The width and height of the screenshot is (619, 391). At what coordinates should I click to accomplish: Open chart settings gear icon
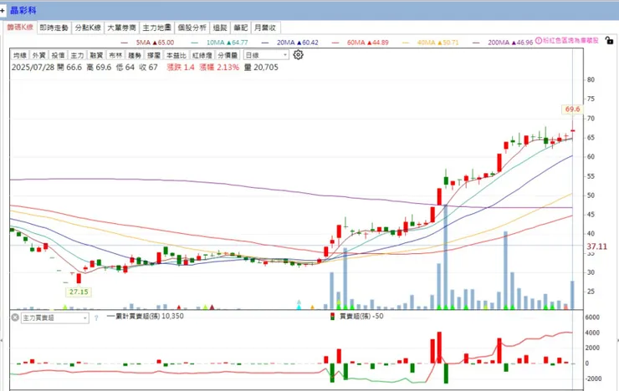click(x=298, y=55)
